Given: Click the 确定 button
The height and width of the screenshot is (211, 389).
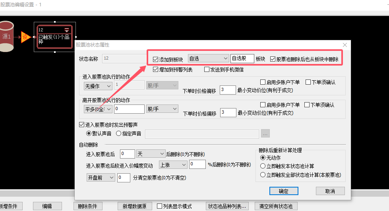Looking at the screenshot, I should (x=284, y=191).
